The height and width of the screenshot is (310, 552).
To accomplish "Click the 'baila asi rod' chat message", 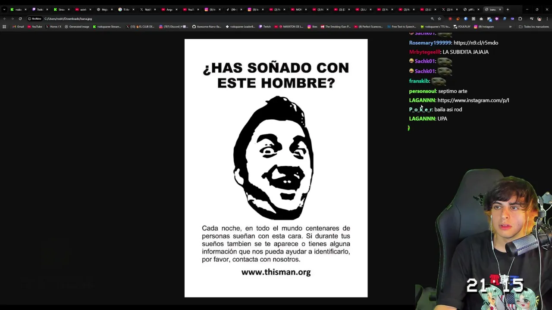I will [448, 110].
